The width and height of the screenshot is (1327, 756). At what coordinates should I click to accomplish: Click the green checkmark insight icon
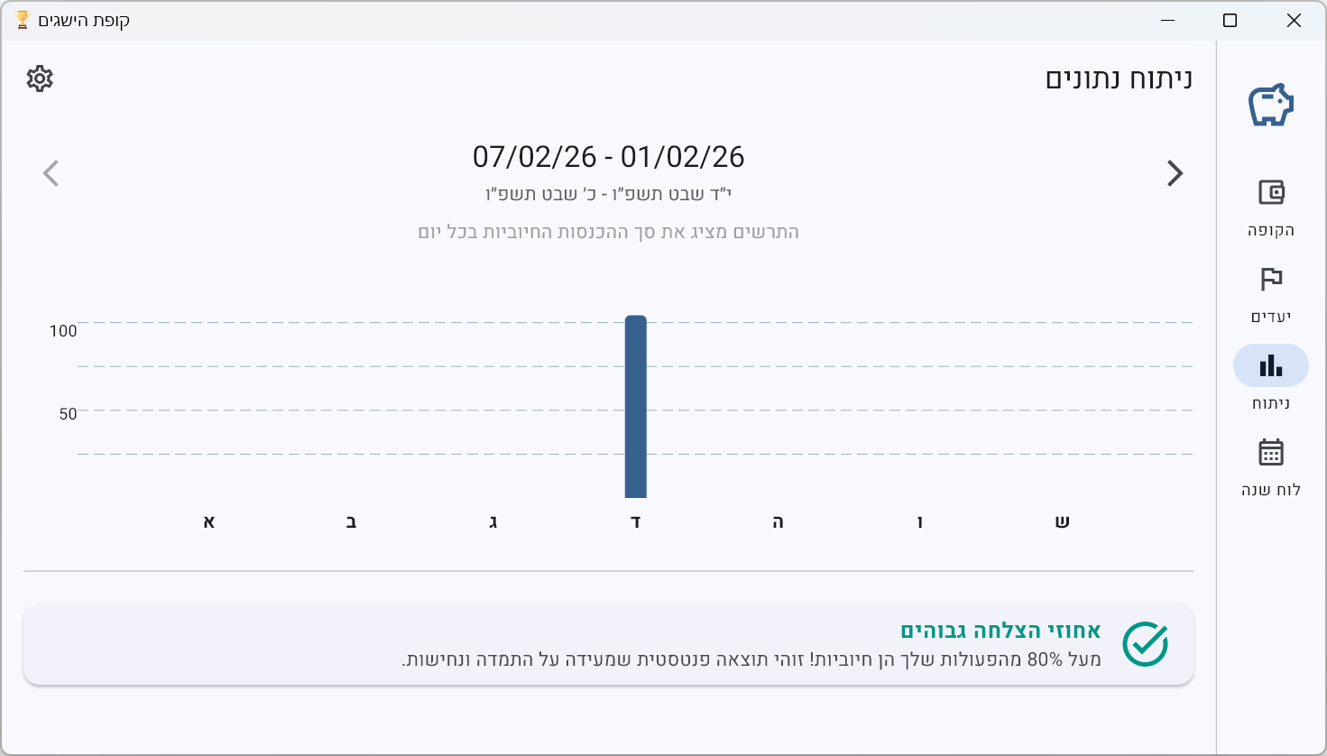[x=1146, y=644]
